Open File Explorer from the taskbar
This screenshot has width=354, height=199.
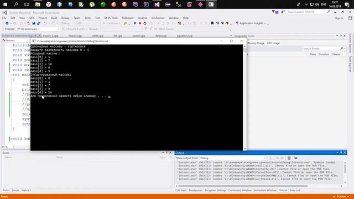(x=38, y=4)
